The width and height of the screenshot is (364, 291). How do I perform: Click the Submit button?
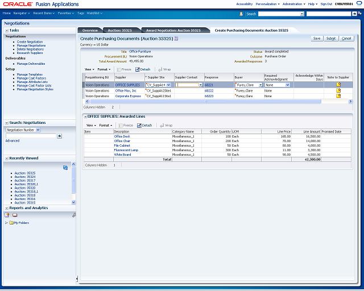331,39
